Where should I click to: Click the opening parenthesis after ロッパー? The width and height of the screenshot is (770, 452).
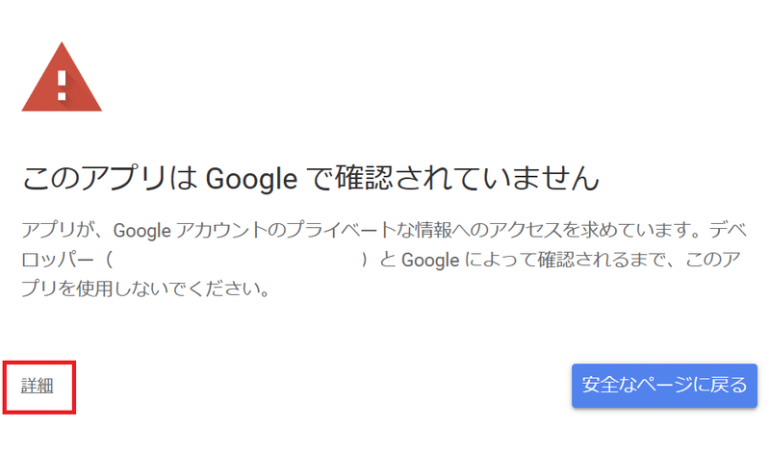click(109, 259)
